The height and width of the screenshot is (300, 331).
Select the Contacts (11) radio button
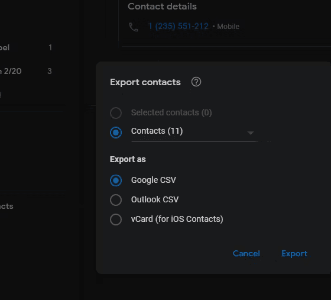[116, 133]
